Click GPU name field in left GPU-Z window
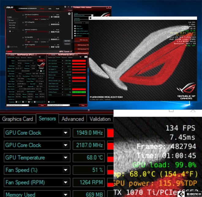This screenshot has height=197, width=202. point(26,61)
